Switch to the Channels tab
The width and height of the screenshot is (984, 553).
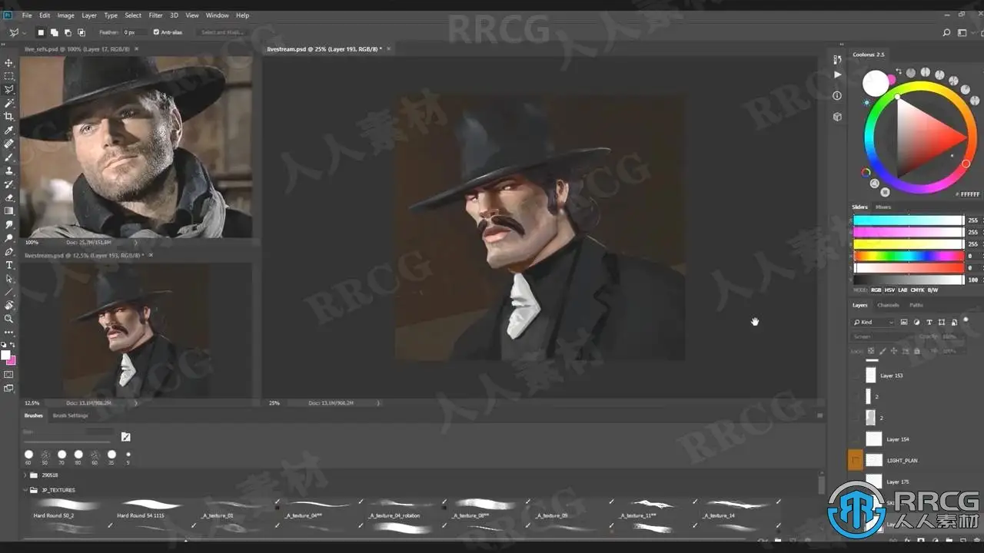(x=888, y=305)
